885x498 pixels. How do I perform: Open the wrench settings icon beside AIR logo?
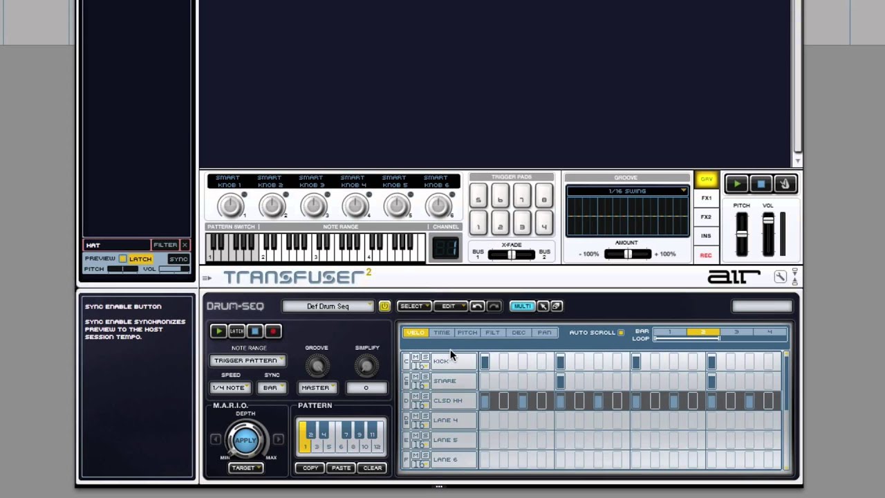click(781, 277)
